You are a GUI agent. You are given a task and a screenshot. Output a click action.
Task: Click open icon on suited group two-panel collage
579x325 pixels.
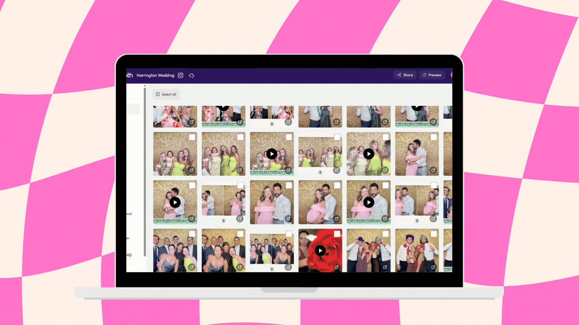[288, 267]
